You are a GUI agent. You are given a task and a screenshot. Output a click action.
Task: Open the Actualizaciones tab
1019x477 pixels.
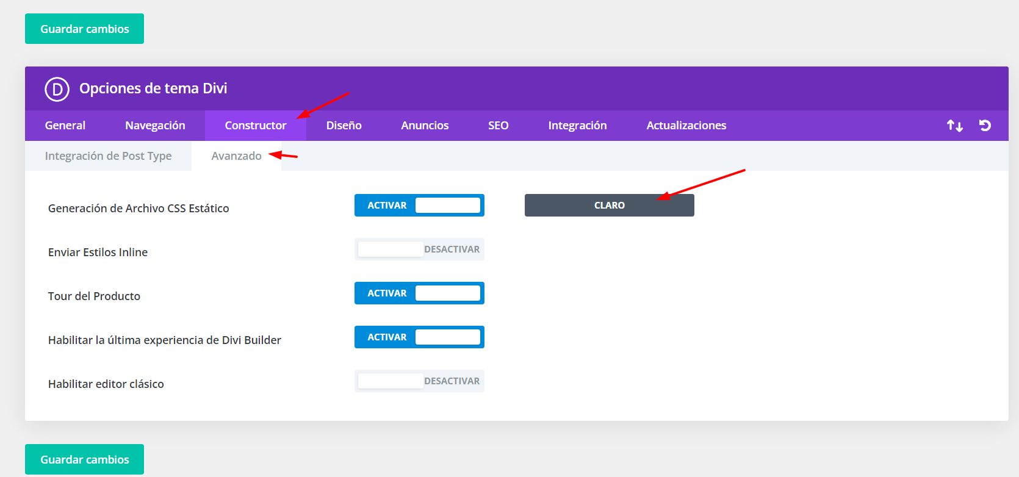point(686,126)
